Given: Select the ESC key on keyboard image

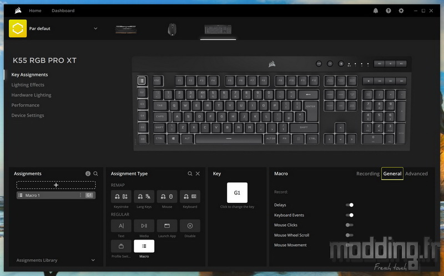Looking at the screenshot, I should (157, 80).
